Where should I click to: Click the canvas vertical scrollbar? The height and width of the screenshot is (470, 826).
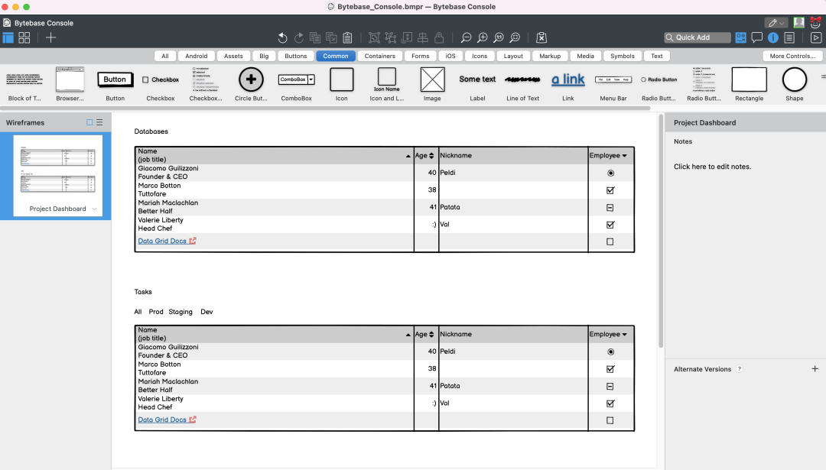pos(661,231)
